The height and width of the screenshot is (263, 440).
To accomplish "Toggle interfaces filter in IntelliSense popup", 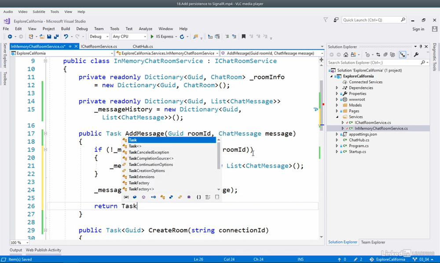I will point(154,197).
